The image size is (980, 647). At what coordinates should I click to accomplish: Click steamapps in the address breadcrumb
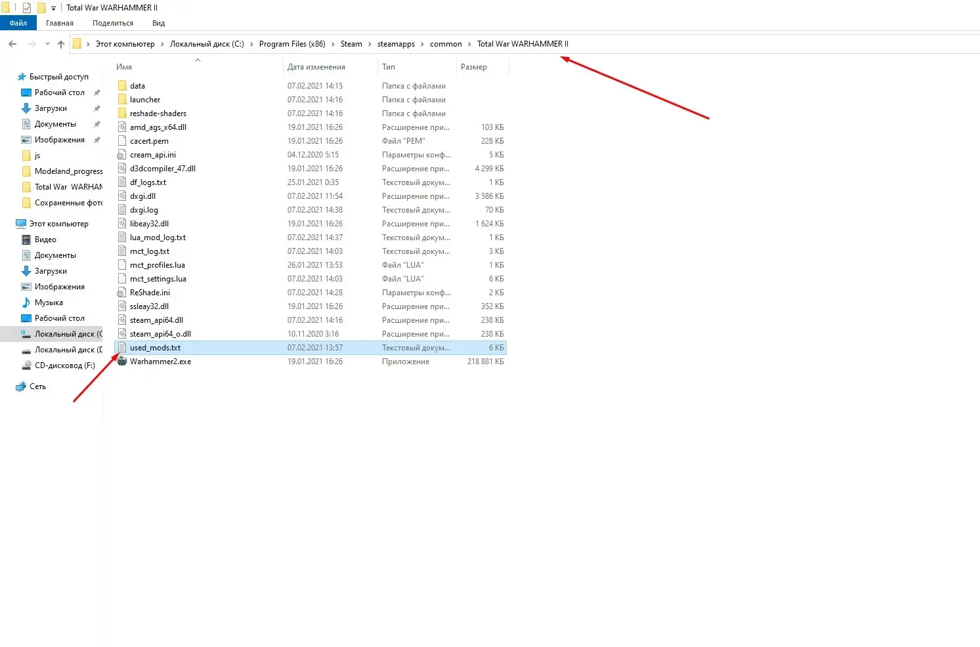pyautogui.click(x=396, y=44)
